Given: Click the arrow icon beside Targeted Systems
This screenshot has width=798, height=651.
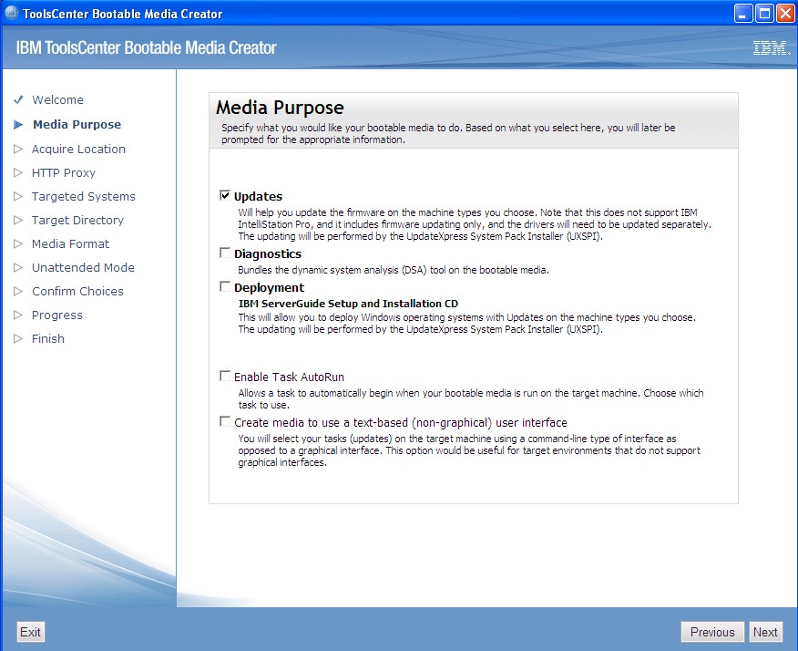Looking at the screenshot, I should click(x=18, y=196).
